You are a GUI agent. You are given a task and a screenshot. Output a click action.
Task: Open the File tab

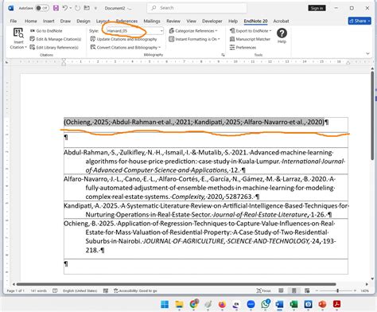(14, 21)
